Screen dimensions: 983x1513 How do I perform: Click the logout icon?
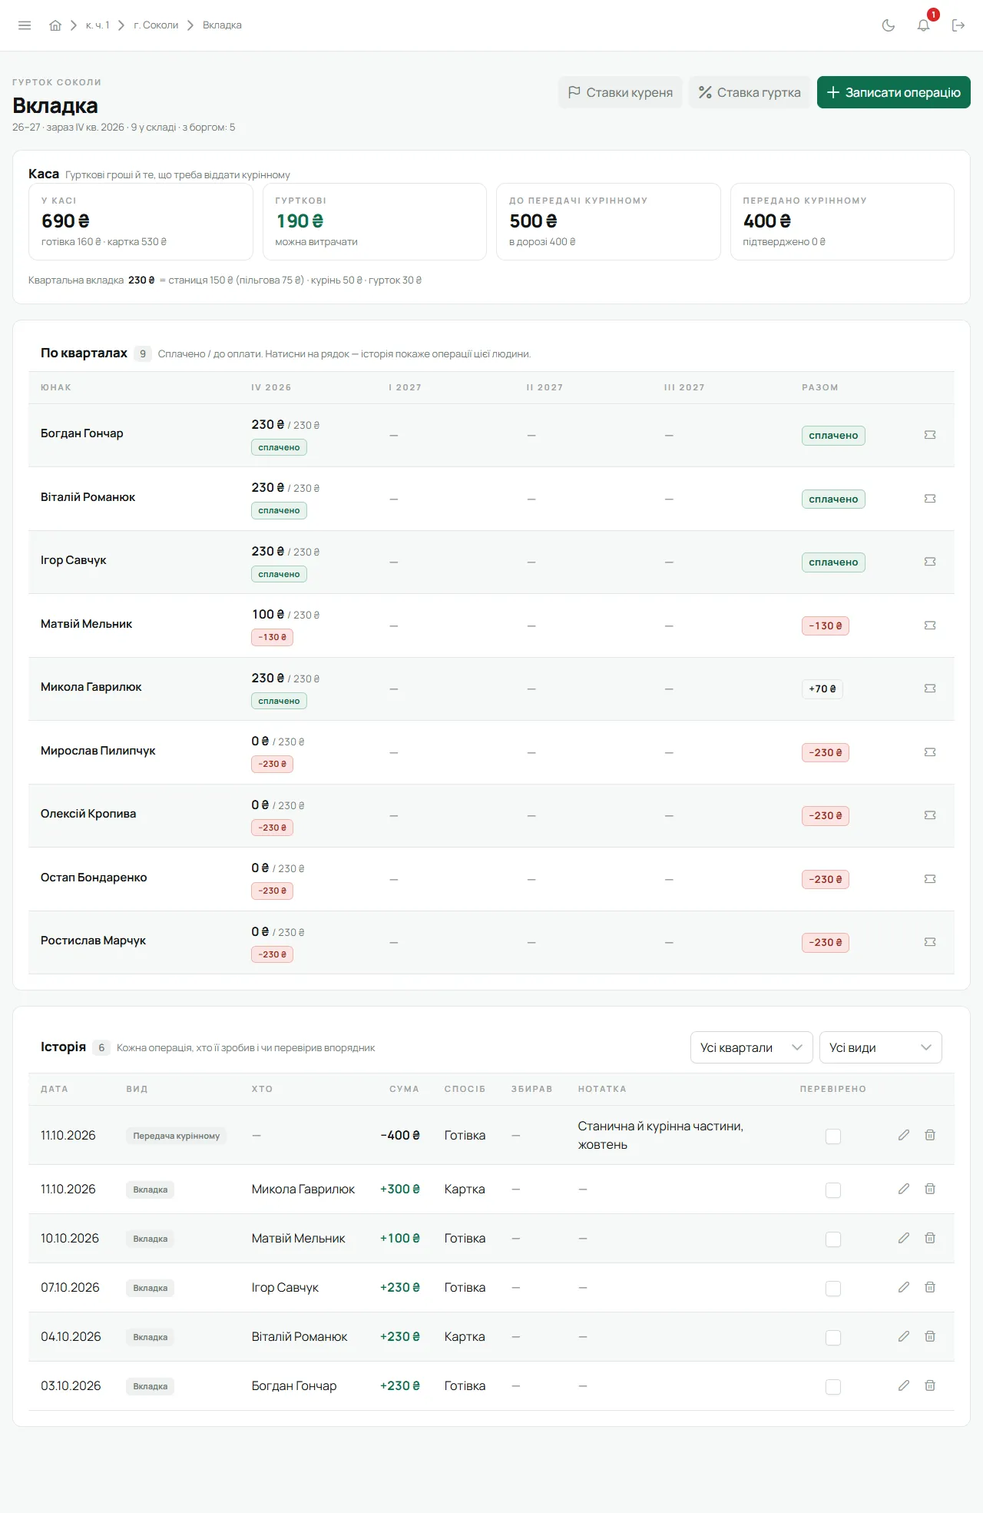pos(958,25)
